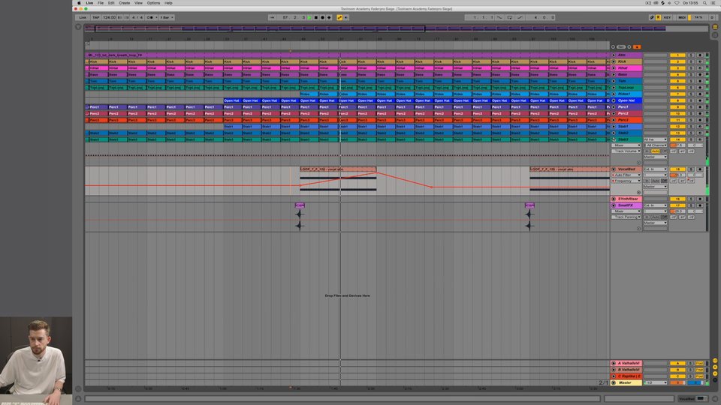Click the Arrangement Record button
Screen dimensions: 721x405
(x=322, y=17)
